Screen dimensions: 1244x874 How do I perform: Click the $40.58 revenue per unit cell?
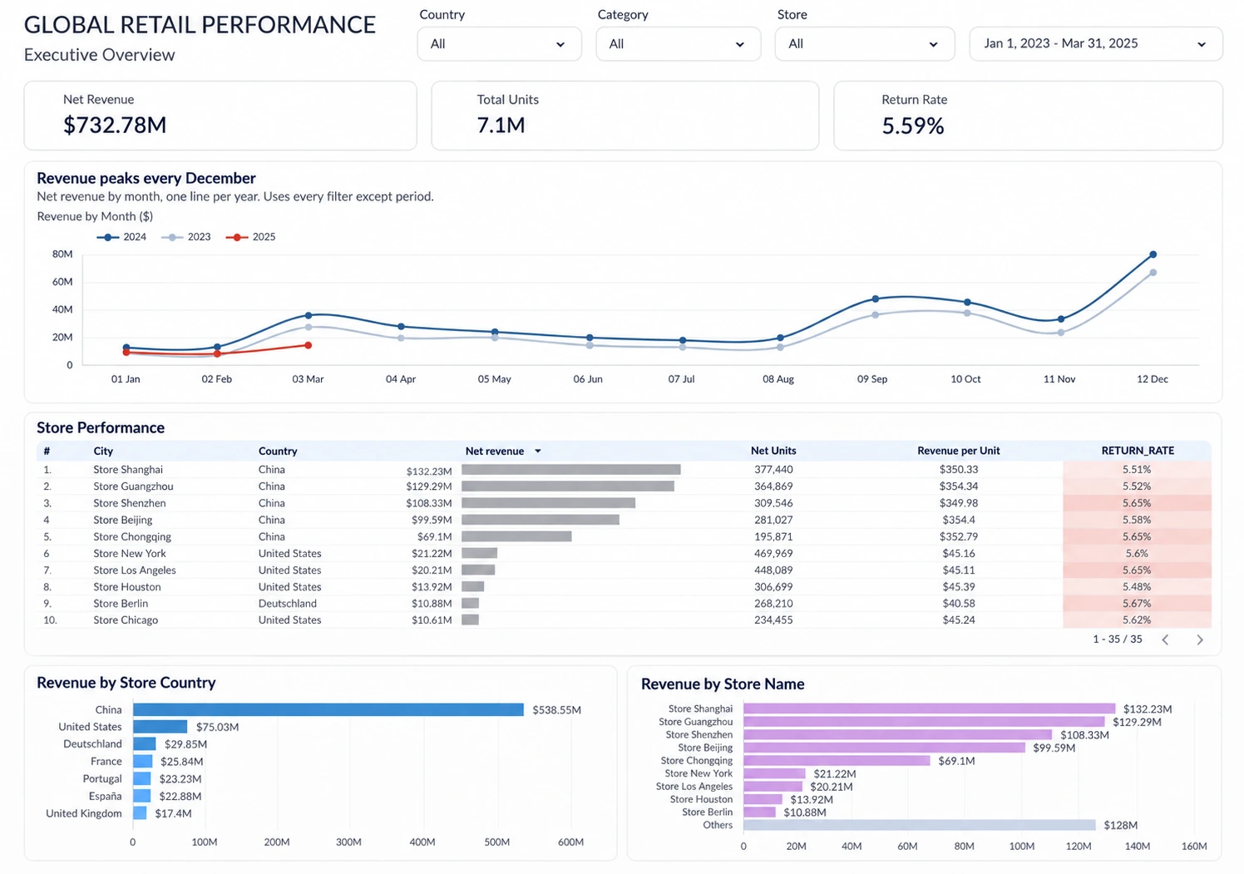959,603
